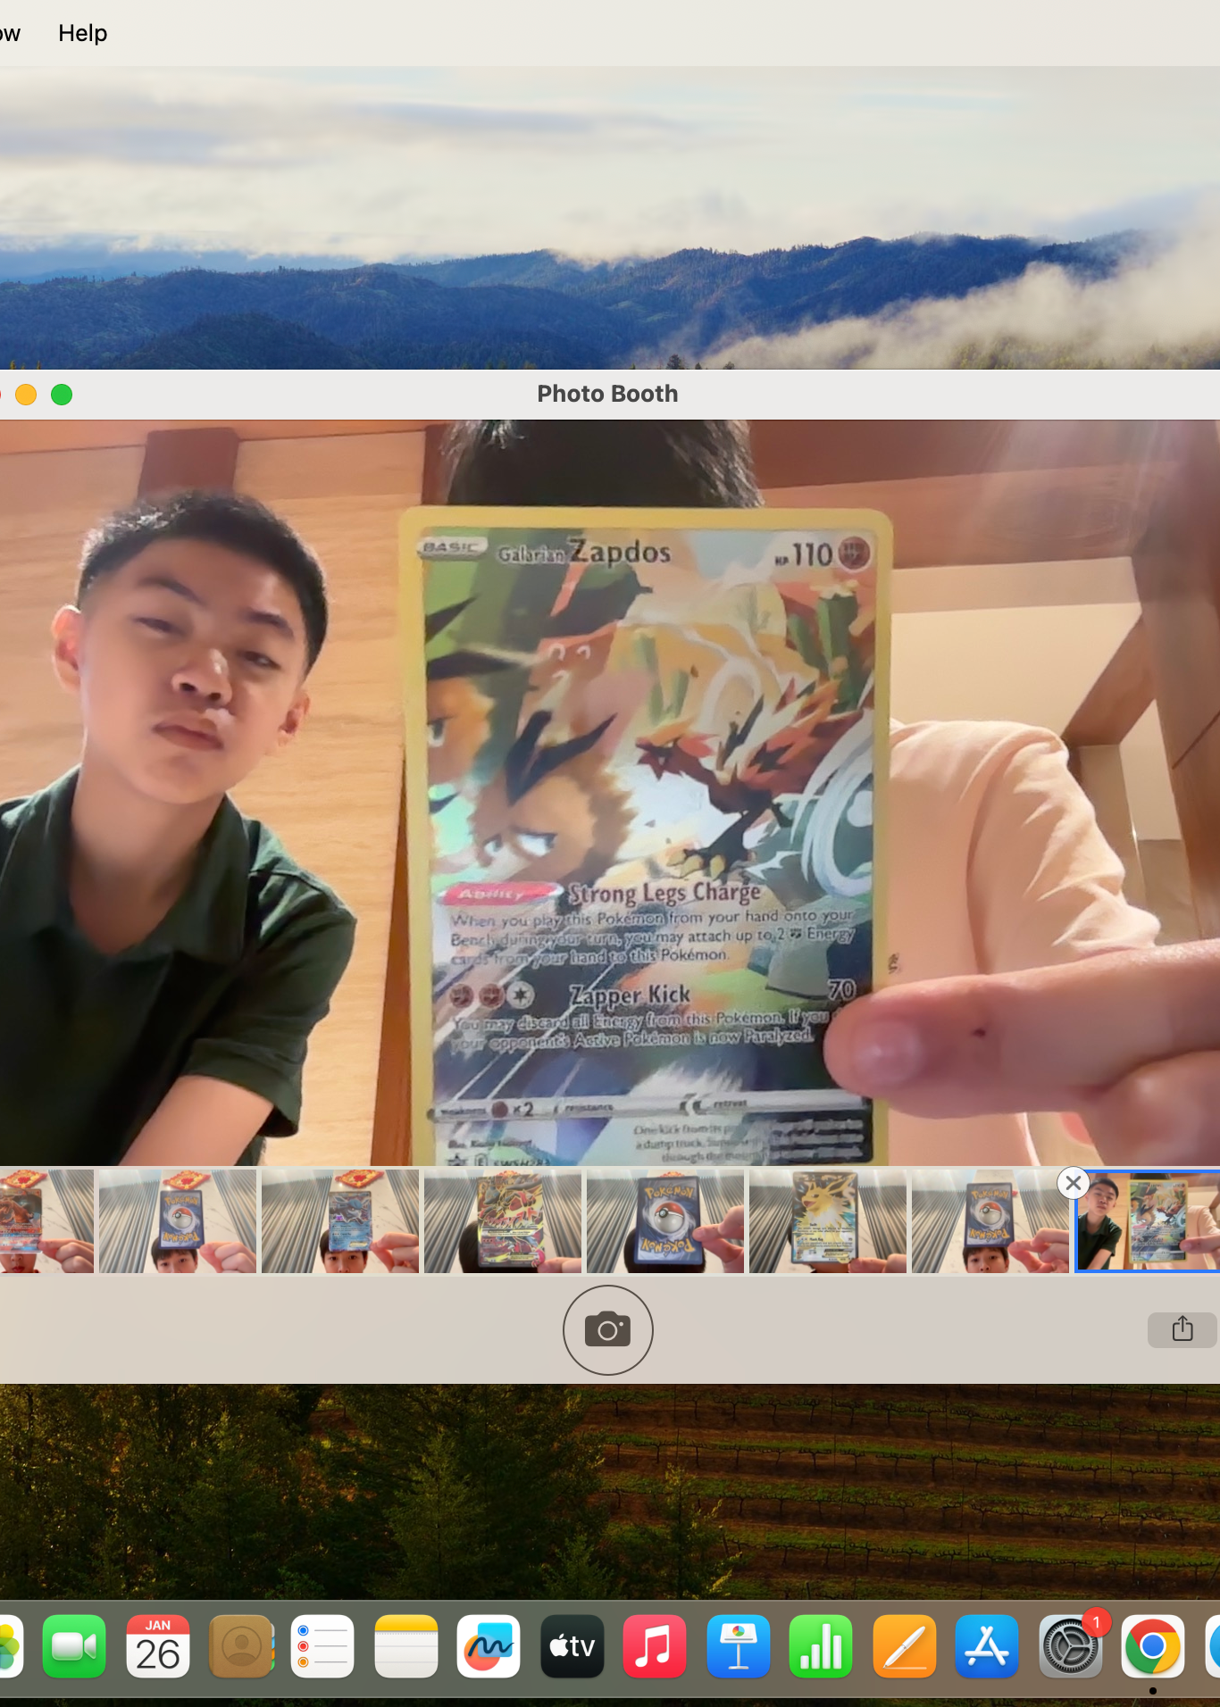
Task: Open Keynote from the Dock
Action: click(738, 1646)
